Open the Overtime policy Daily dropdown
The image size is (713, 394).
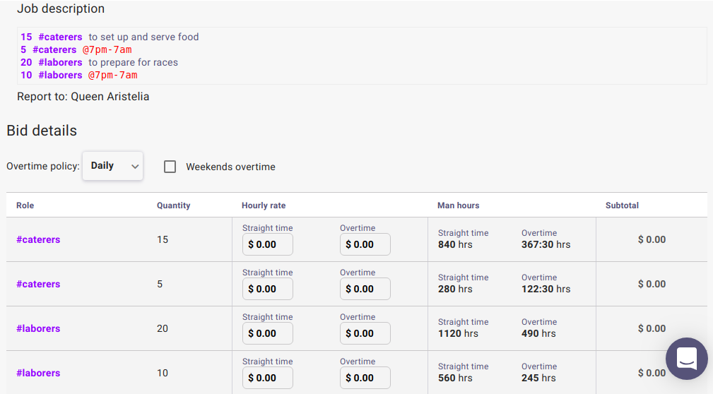coord(113,166)
